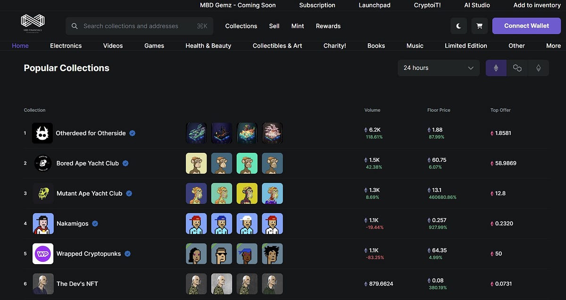
Task: Switch to the Other category
Action: pos(516,46)
